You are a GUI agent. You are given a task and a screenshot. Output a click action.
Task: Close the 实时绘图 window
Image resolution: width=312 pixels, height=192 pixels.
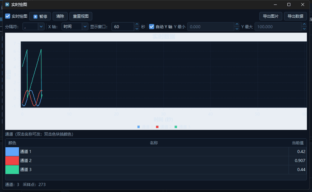(303, 5)
